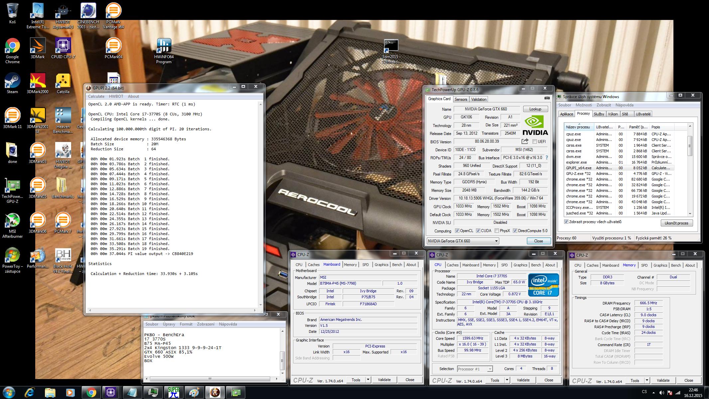The width and height of the screenshot is (709, 399).
Task: Switch to the Validation tab in GPU-Z
Action: point(479,99)
